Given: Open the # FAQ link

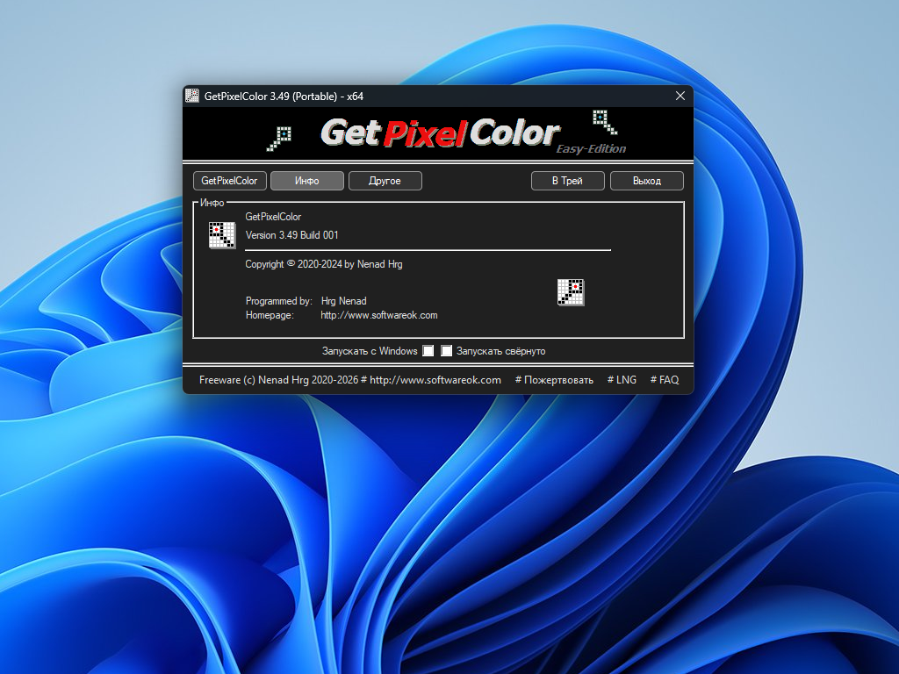Looking at the screenshot, I should point(665,380).
